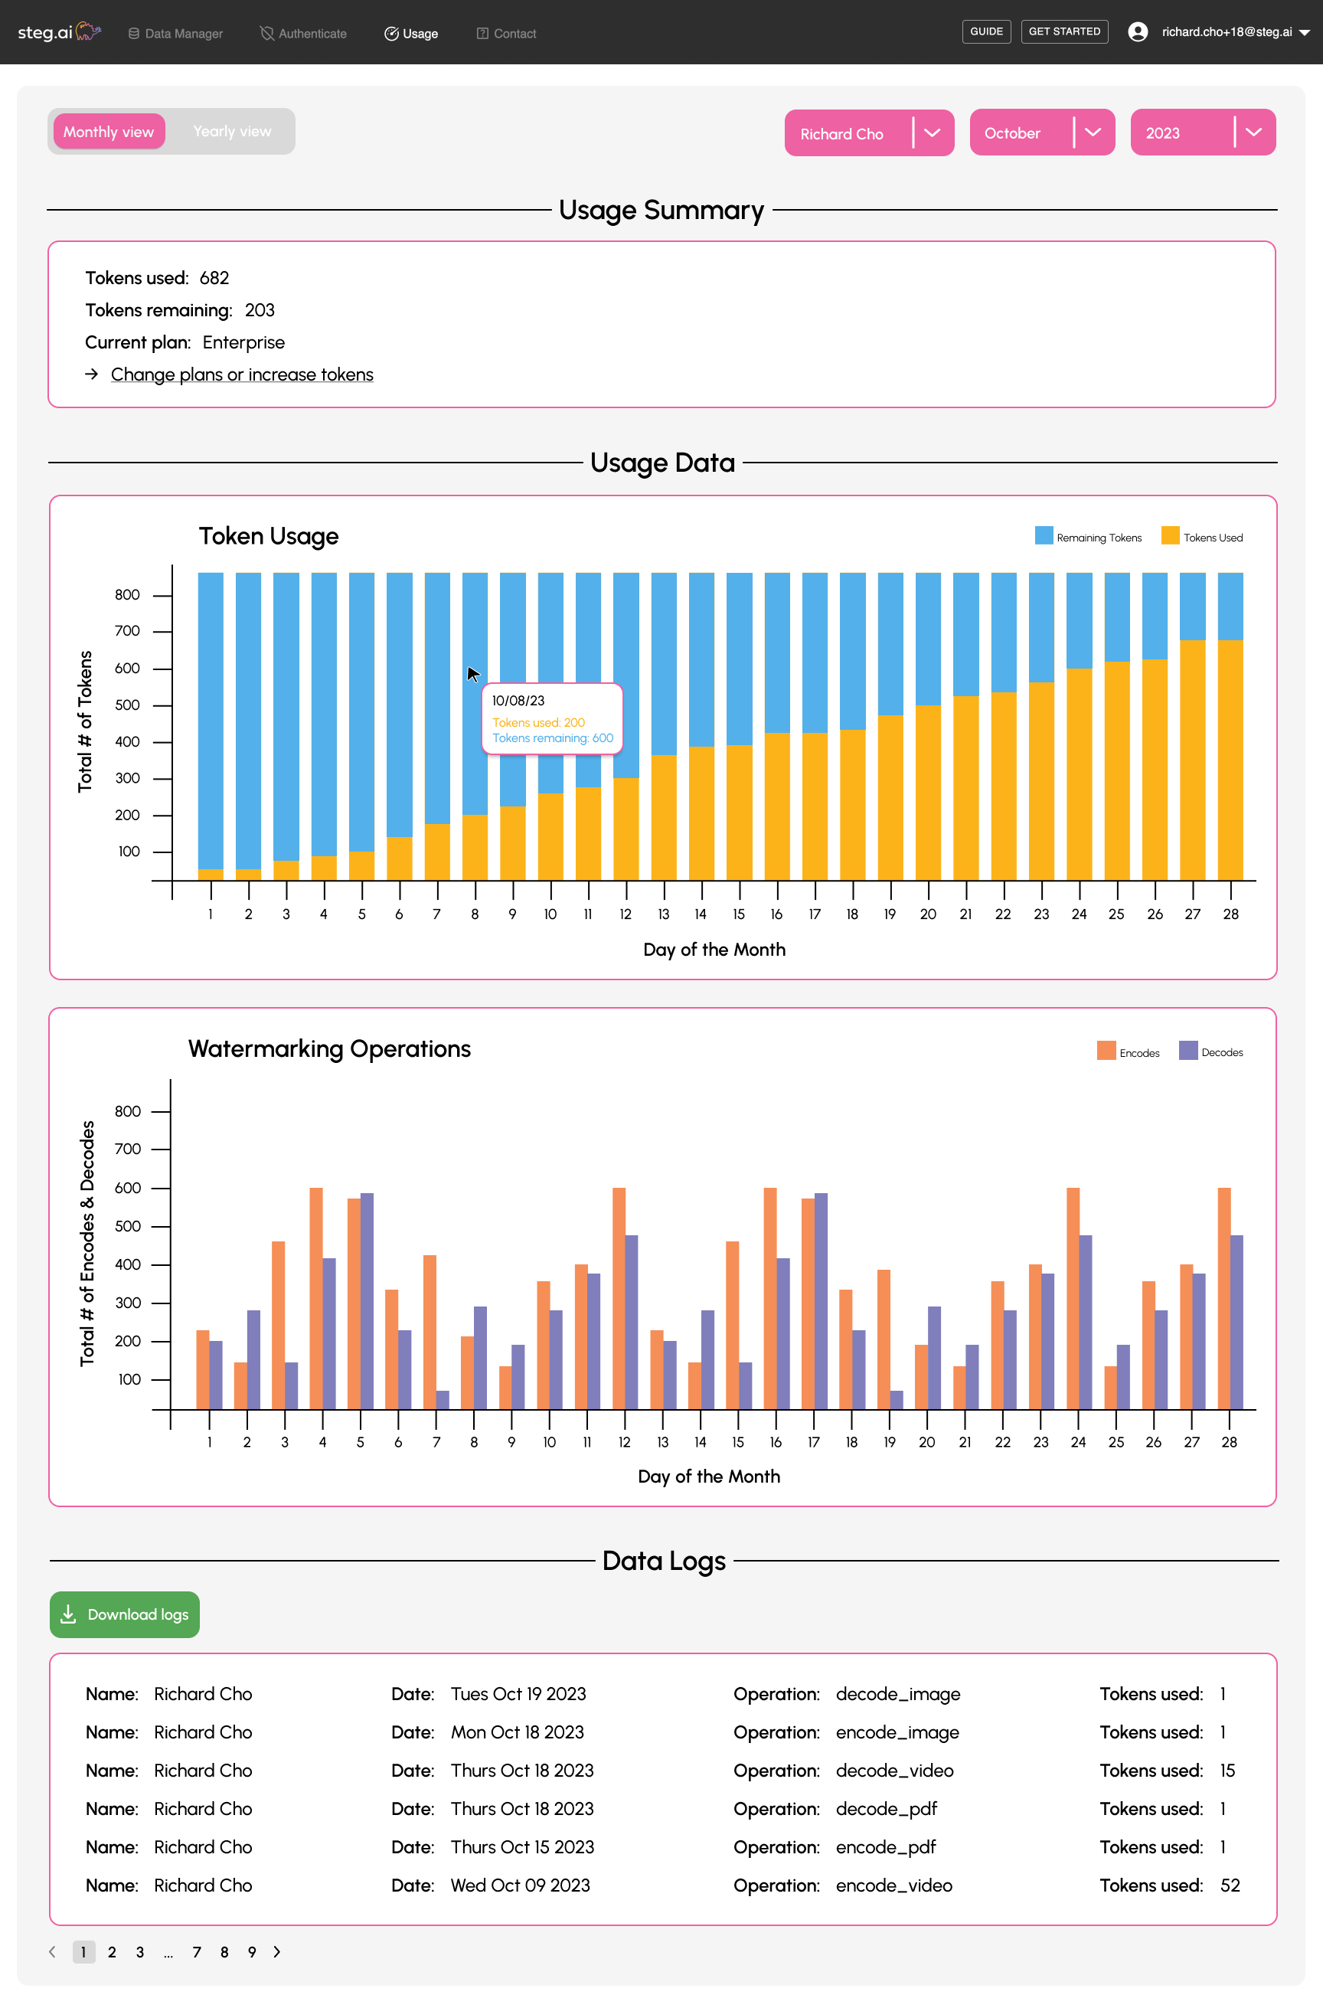Open the Authenticate tab in navbar
1323x2008 pixels.
click(x=312, y=34)
